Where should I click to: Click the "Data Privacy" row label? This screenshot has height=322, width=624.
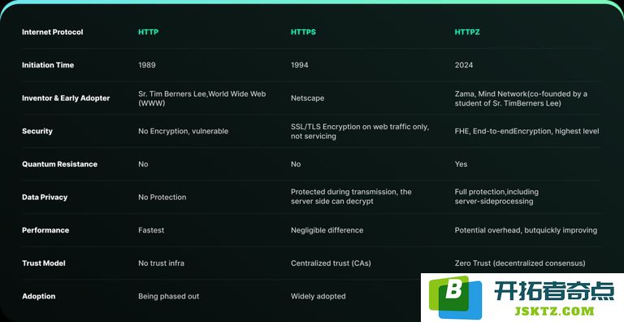click(45, 198)
